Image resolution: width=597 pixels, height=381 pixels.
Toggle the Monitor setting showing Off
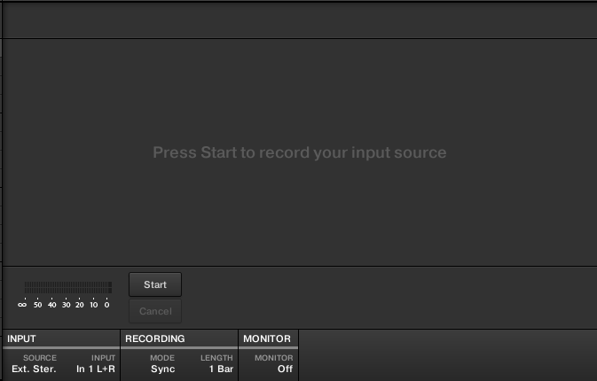[x=285, y=369]
